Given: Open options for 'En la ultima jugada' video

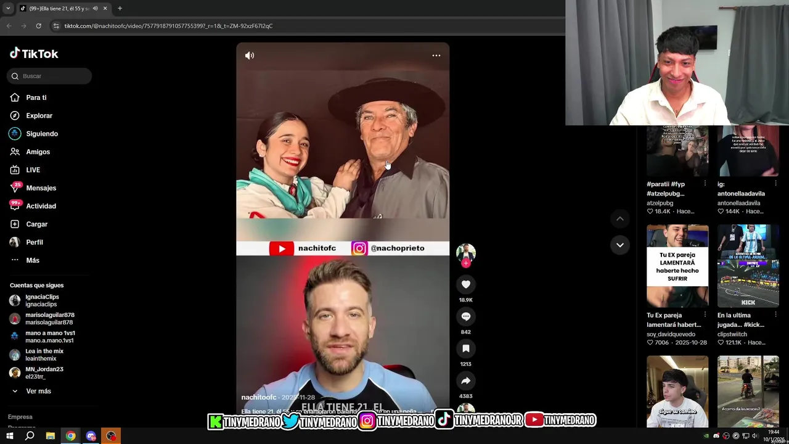Looking at the screenshot, I should pos(775,315).
